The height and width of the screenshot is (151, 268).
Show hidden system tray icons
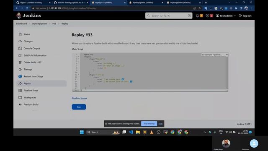(x=205, y=132)
